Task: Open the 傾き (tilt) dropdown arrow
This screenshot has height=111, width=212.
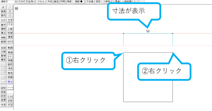Action: [16, 2]
